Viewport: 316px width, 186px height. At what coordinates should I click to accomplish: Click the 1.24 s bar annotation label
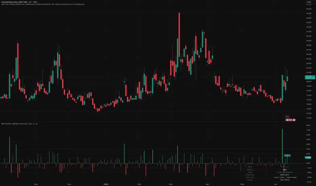point(287,155)
